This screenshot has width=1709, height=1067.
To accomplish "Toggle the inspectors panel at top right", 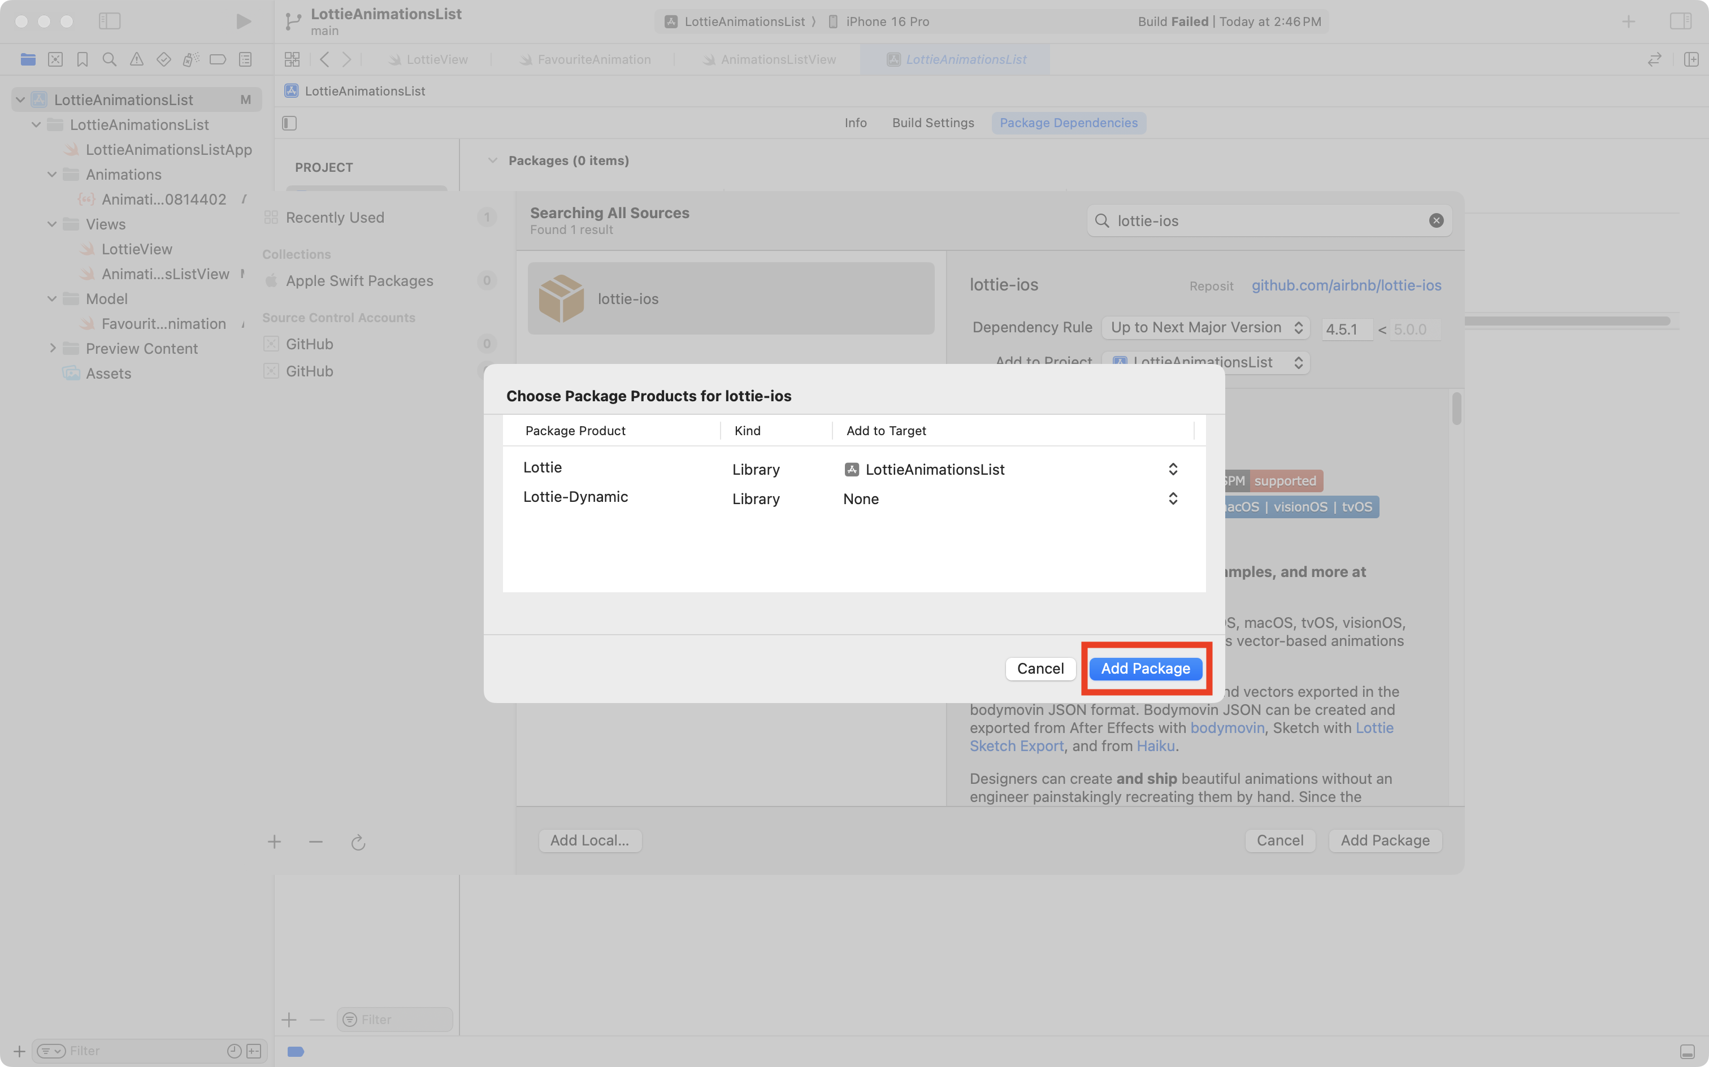I will 1680,21.
